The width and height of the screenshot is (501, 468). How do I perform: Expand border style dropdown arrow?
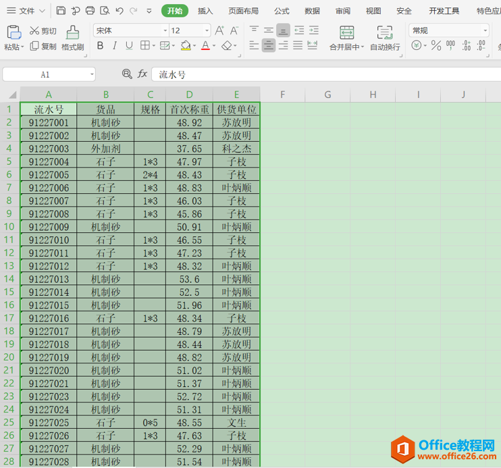point(154,46)
